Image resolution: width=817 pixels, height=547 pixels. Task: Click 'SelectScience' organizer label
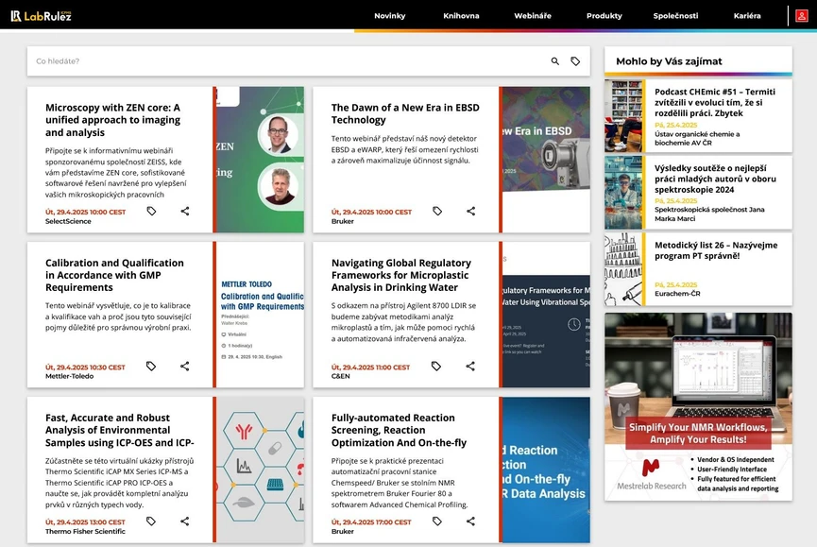coord(68,221)
